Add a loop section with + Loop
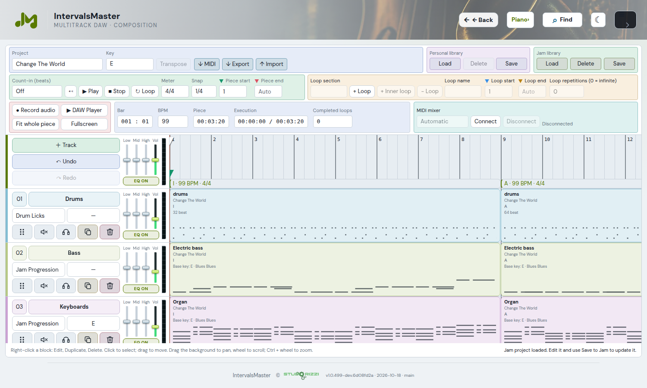Screen dimensions: 647x388 pyautogui.click(x=362, y=91)
